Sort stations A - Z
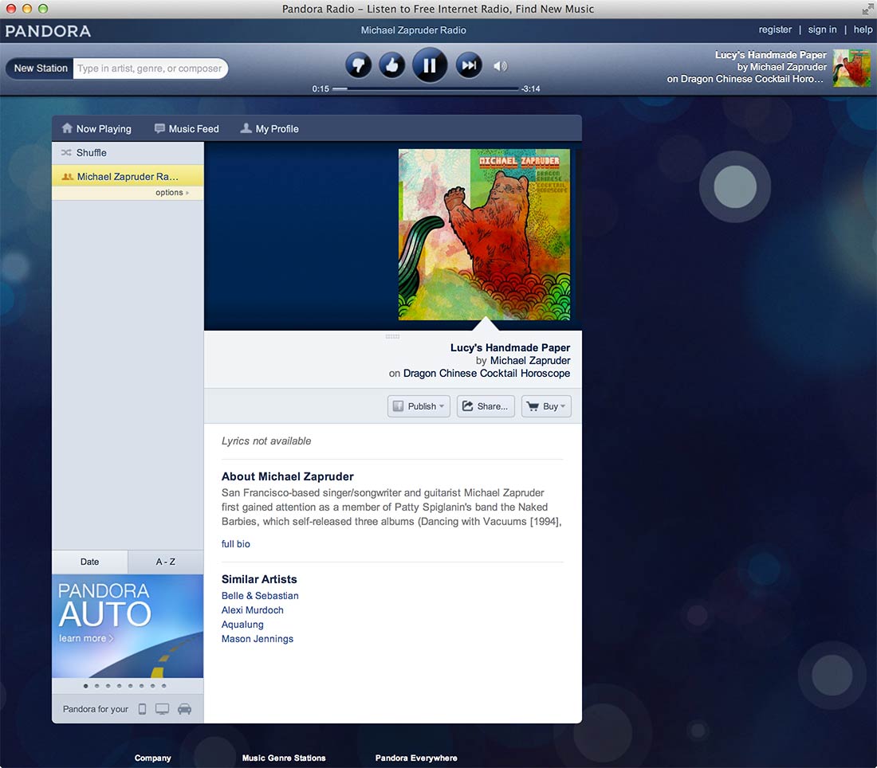The height and width of the screenshot is (768, 877). pyautogui.click(x=166, y=562)
